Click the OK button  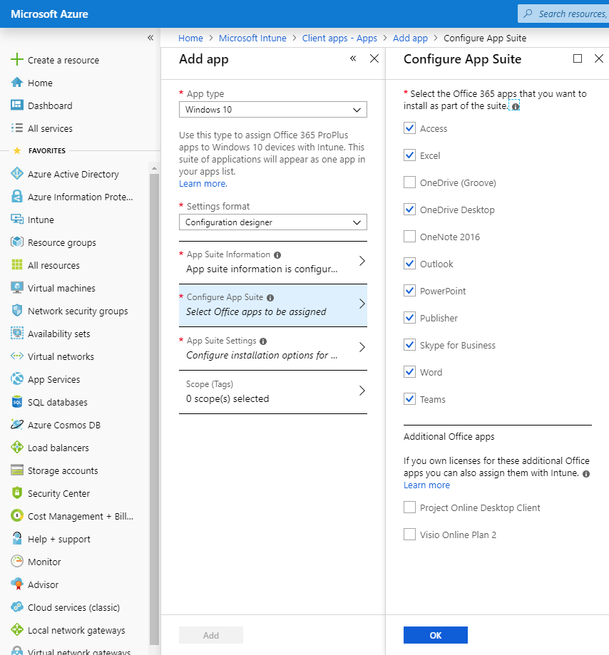point(436,635)
